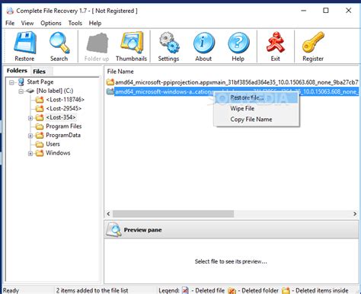Click the Deleted file legend icon
The width and height of the screenshot is (361, 294).
[x=185, y=290]
